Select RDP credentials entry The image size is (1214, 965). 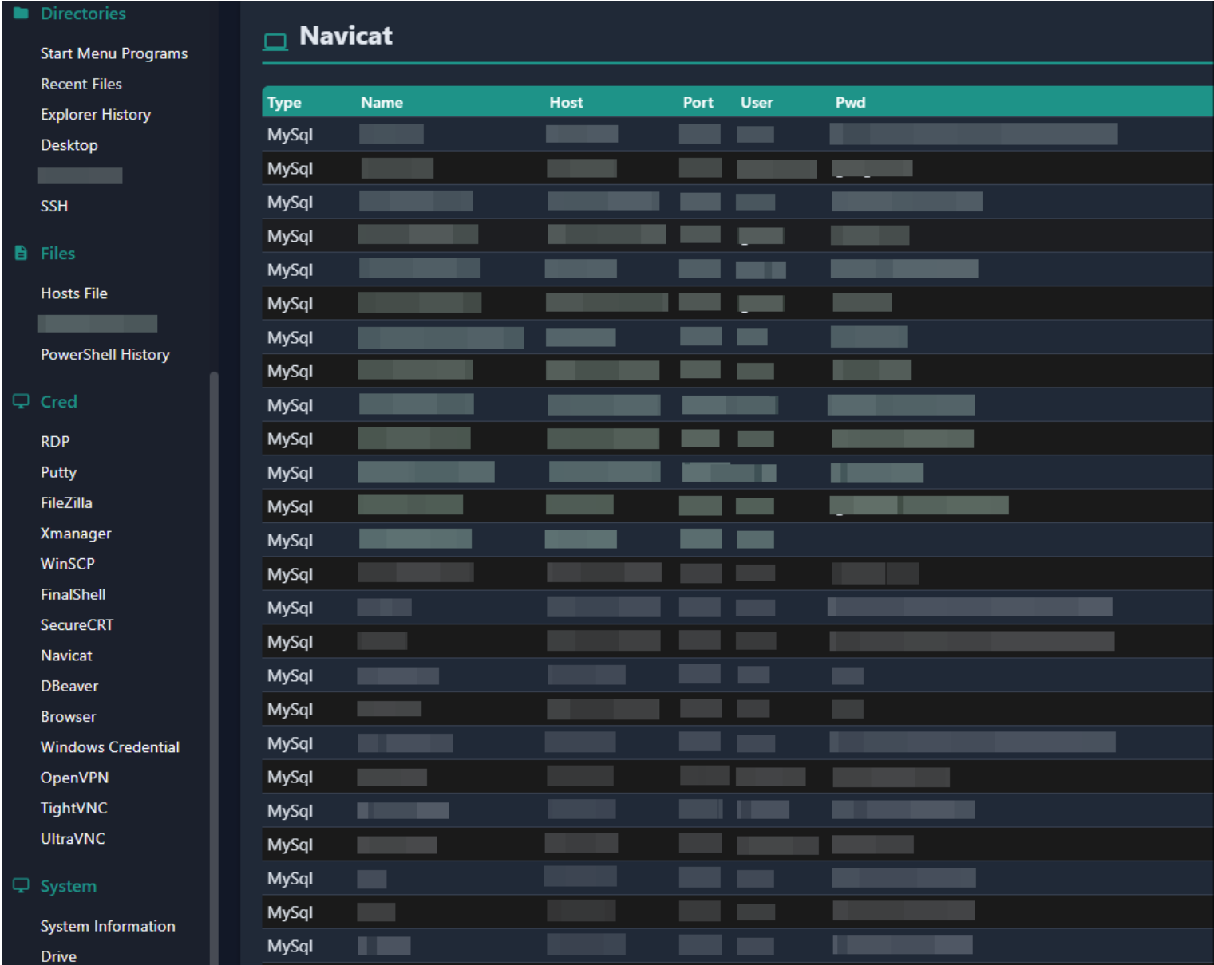pyautogui.click(x=55, y=441)
